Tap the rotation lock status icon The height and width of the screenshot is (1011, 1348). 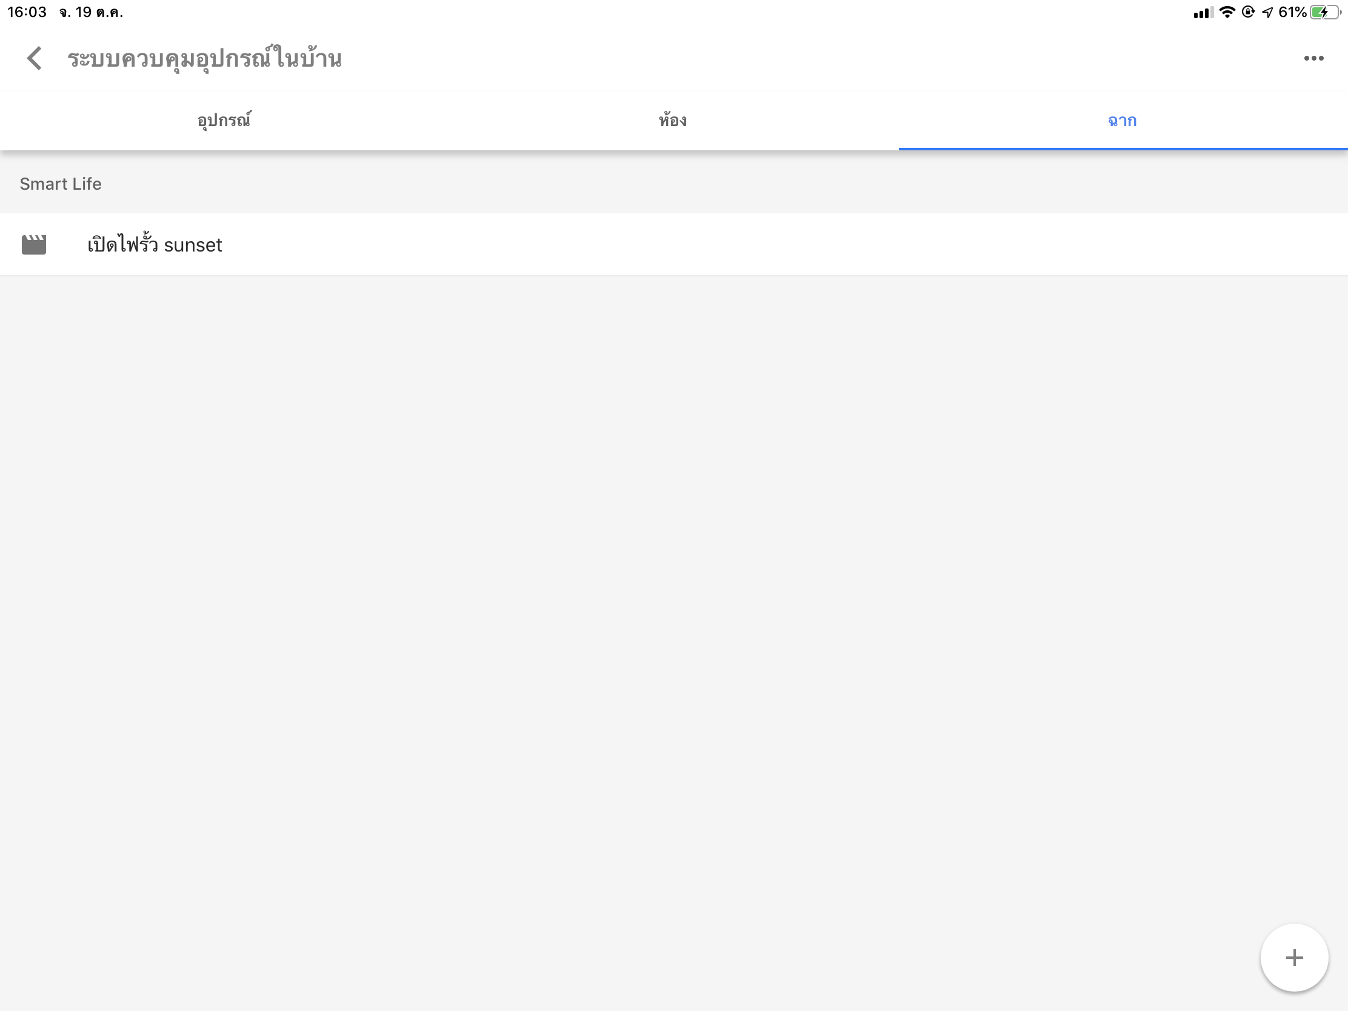(x=1247, y=12)
